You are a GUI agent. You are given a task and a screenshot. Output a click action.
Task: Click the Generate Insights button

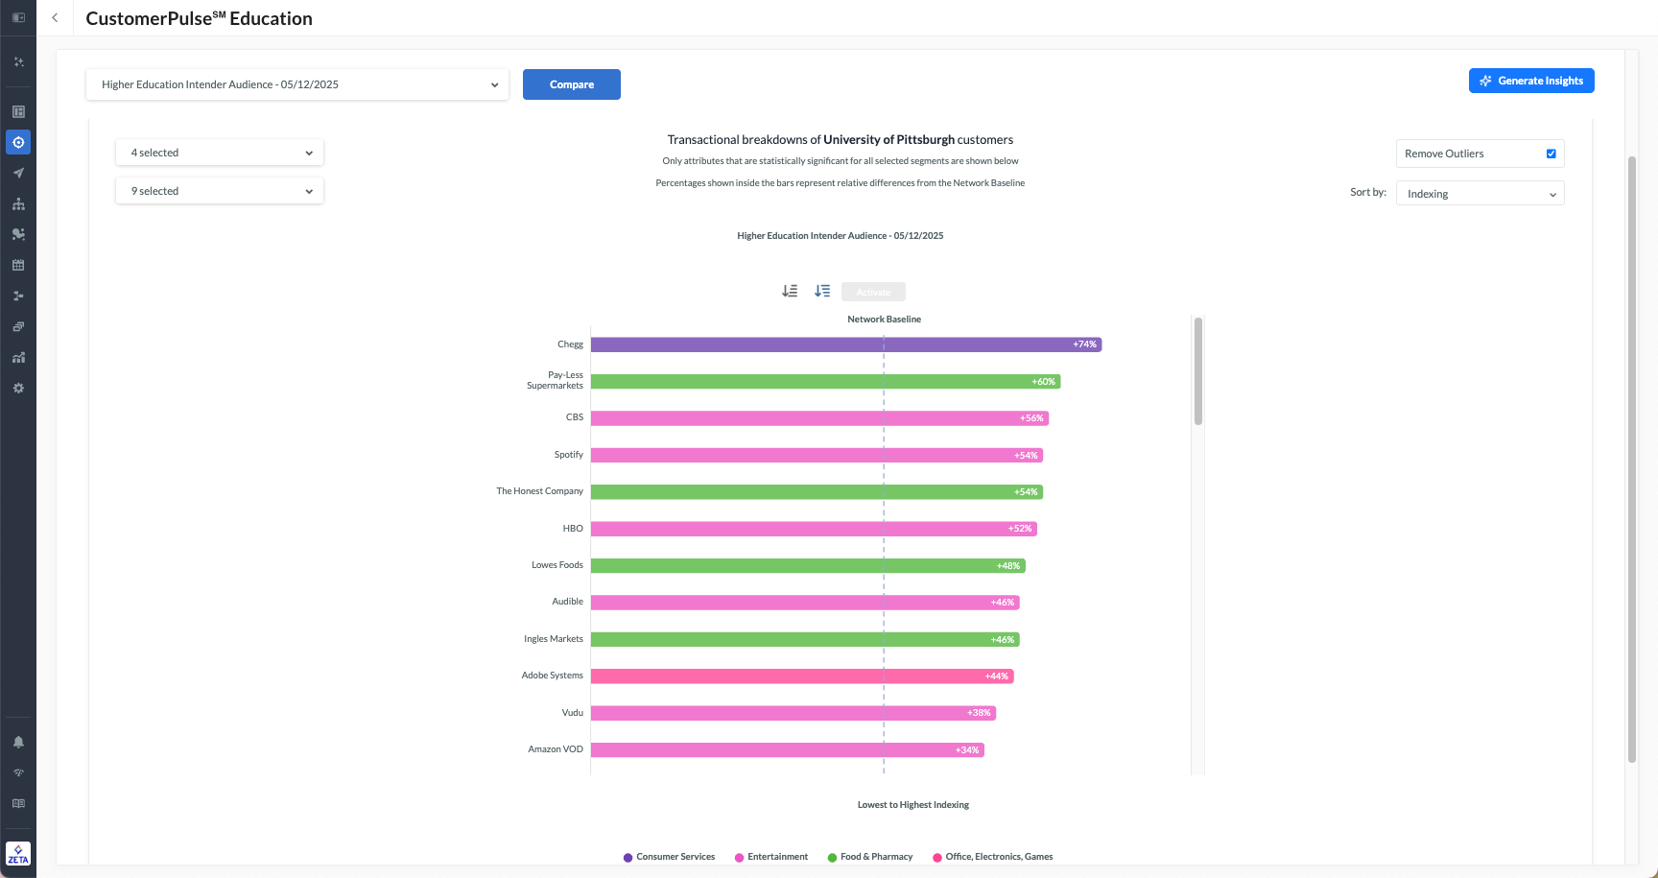(1531, 81)
